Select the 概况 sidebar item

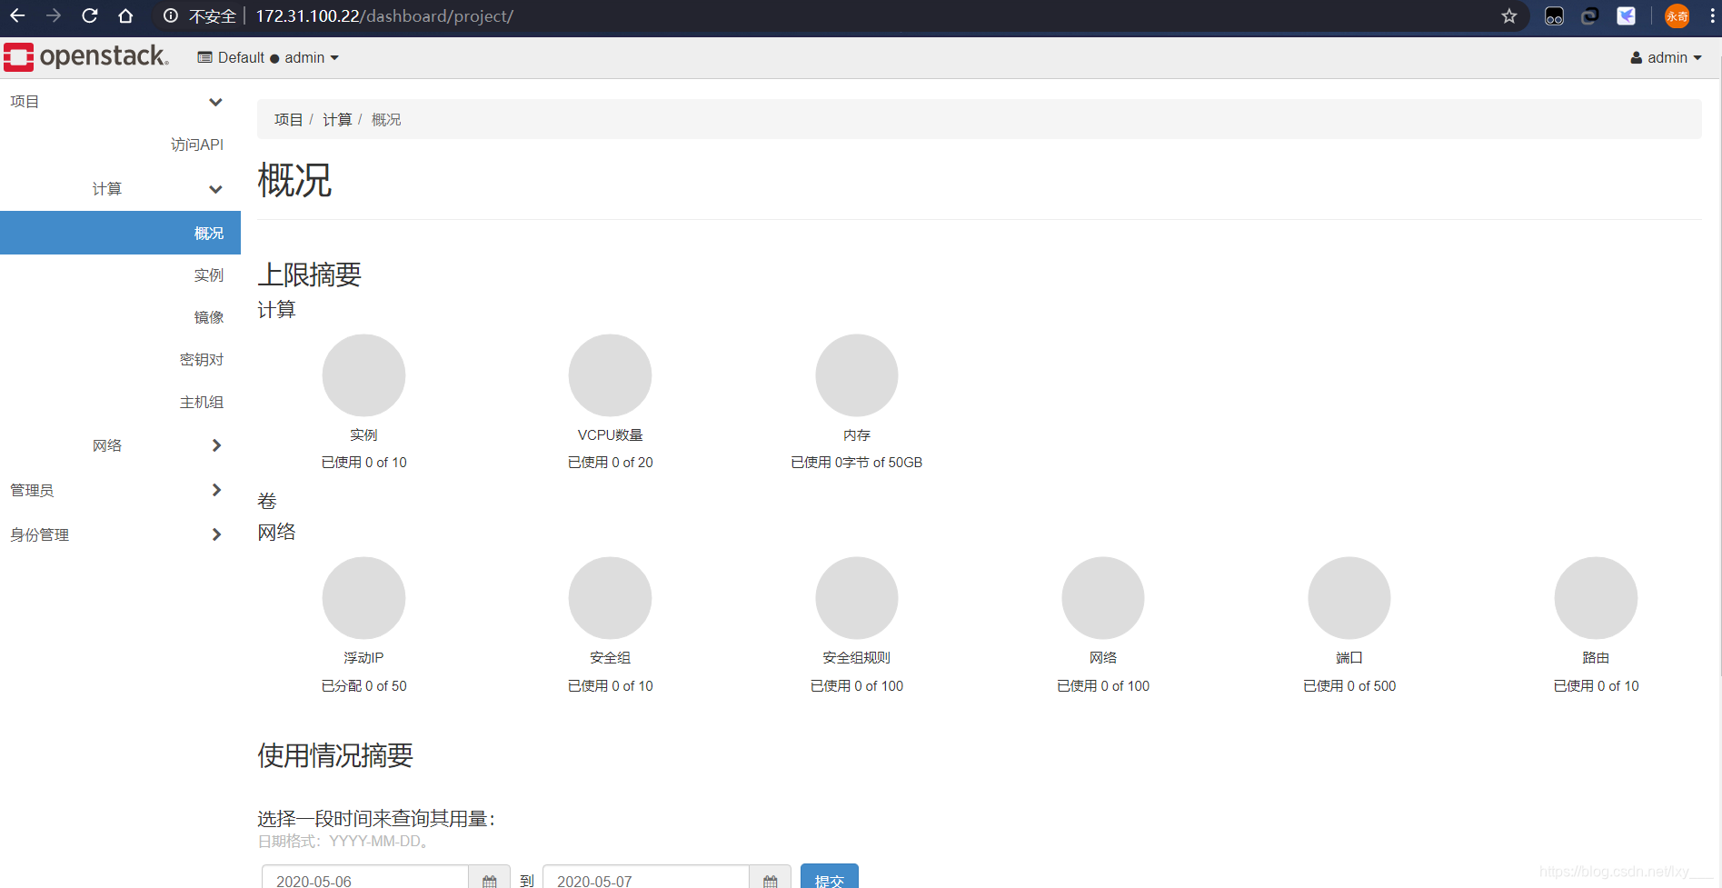[120, 233]
